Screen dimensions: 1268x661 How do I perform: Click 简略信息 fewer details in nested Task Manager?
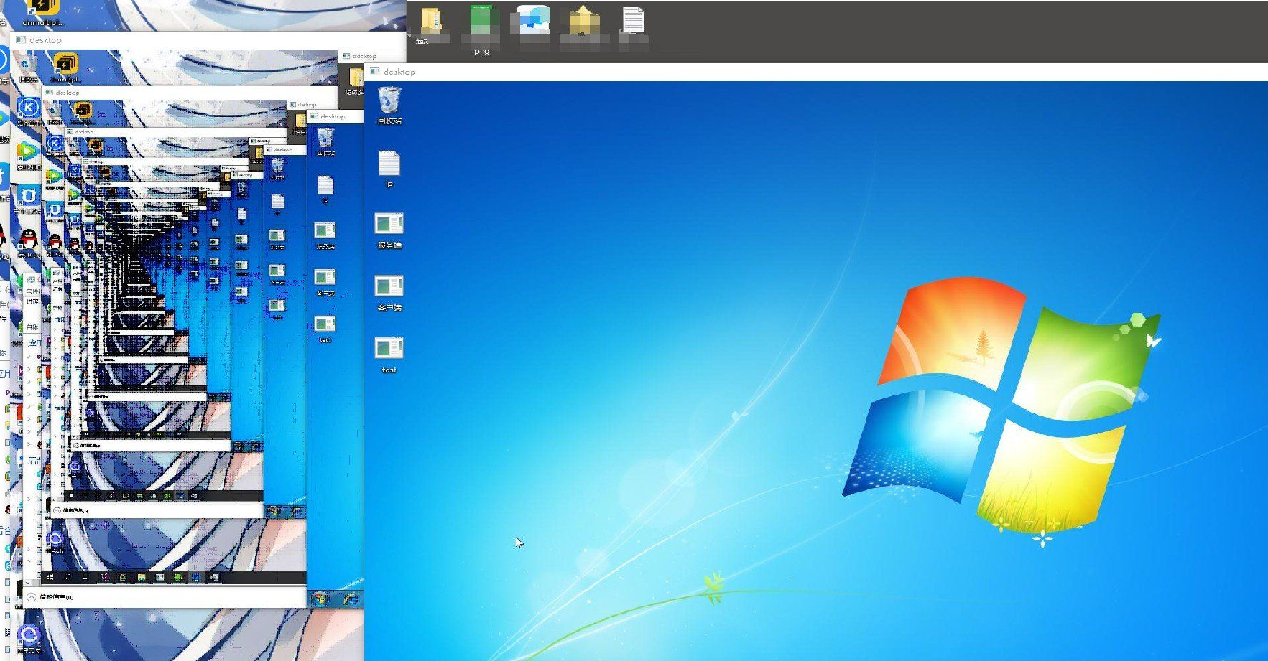(x=56, y=596)
